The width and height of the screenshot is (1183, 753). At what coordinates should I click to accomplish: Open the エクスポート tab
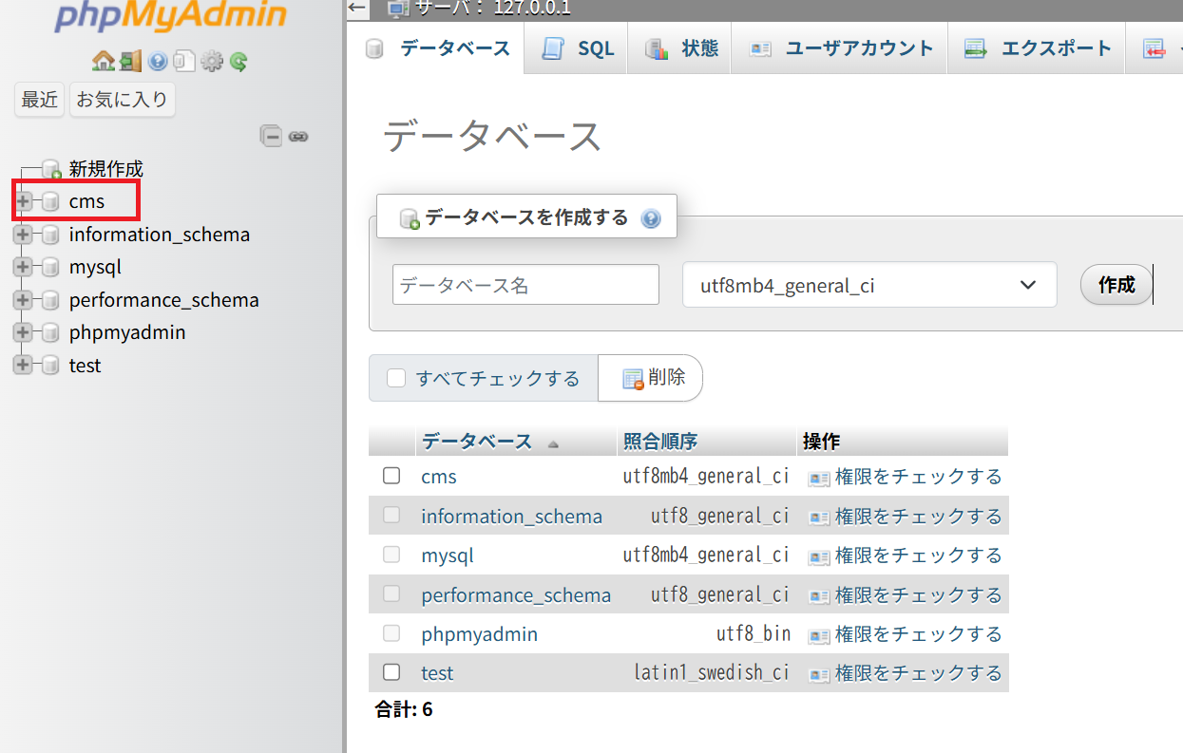click(x=1038, y=48)
